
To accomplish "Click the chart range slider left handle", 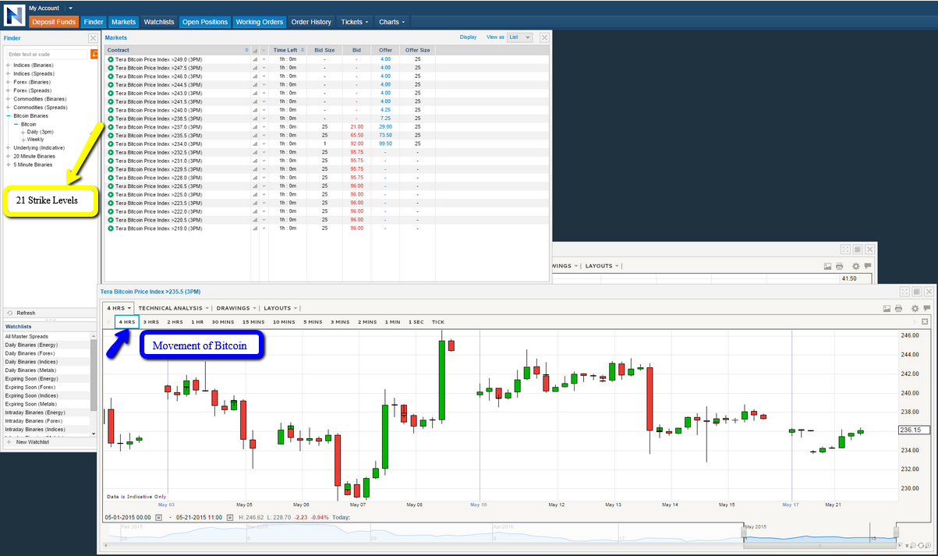I will click(x=743, y=533).
